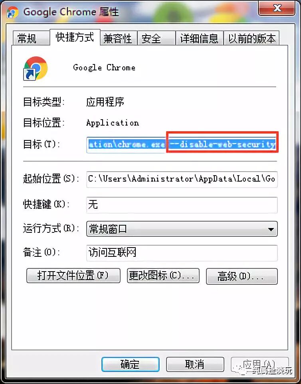The height and width of the screenshot is (384, 301).
Task: Click the 备注 comment field
Action: pyautogui.click(x=182, y=253)
